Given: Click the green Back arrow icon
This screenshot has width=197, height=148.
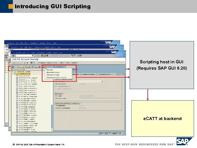Looking at the screenshot, I should pos(42,56).
